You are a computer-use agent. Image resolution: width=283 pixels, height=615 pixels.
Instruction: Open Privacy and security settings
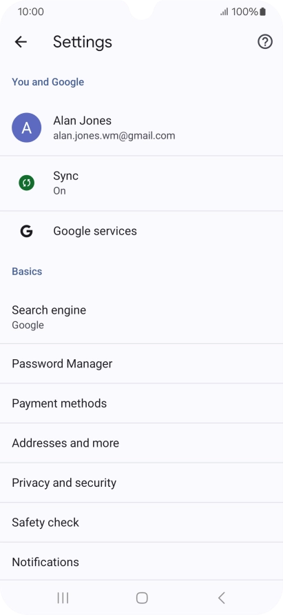142,483
